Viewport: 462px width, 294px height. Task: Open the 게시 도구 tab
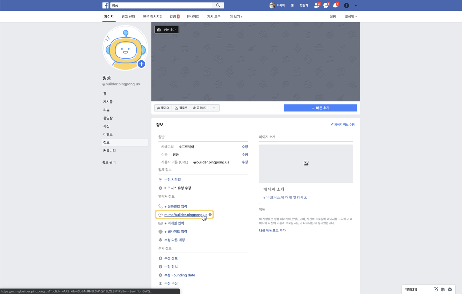coord(214,17)
